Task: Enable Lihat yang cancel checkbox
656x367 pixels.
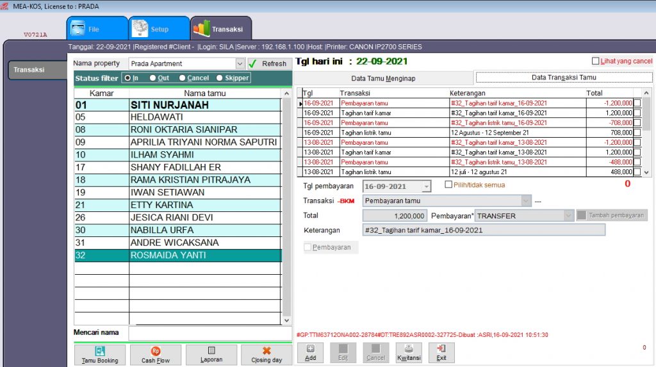Action: pos(595,61)
